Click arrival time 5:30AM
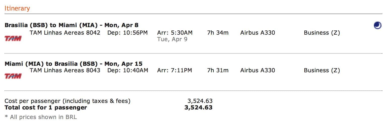This screenshot has width=391, height=121. [175, 33]
